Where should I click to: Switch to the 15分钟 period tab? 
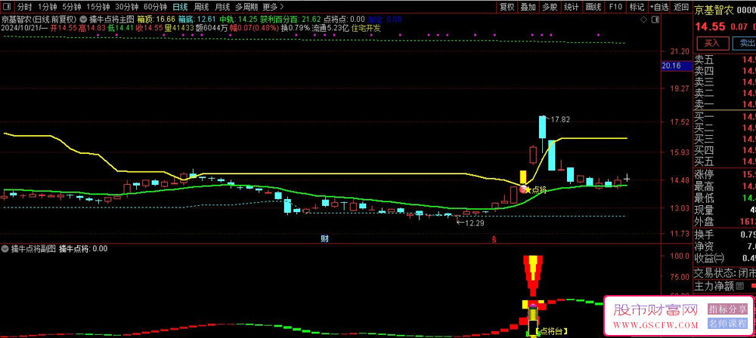pyautogui.click(x=99, y=7)
